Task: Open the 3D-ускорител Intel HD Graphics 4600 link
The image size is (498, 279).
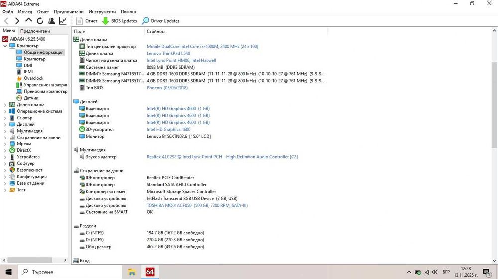Action: pyautogui.click(x=168, y=129)
